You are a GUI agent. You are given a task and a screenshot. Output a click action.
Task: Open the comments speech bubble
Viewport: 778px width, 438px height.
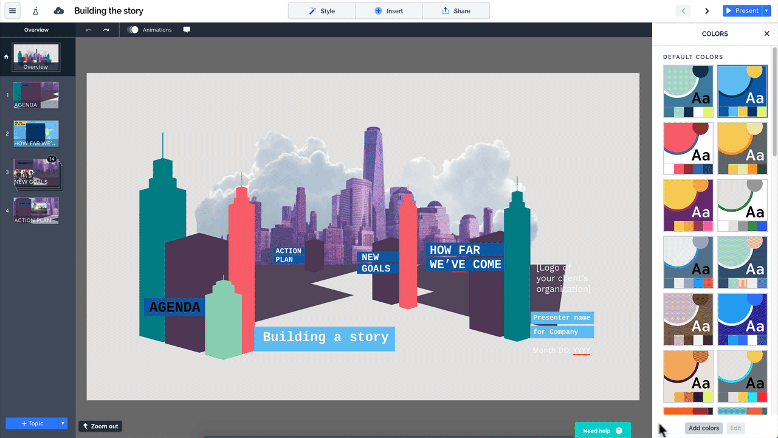[x=187, y=30]
